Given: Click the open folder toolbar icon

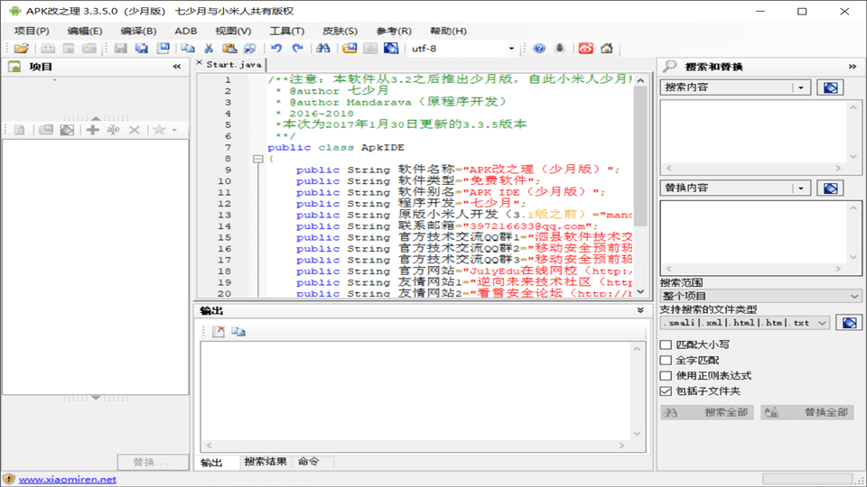Looking at the screenshot, I should (21, 49).
